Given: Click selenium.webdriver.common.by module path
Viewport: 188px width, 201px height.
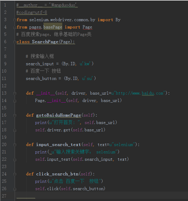Looking at the screenshot, I should (x=62, y=20).
